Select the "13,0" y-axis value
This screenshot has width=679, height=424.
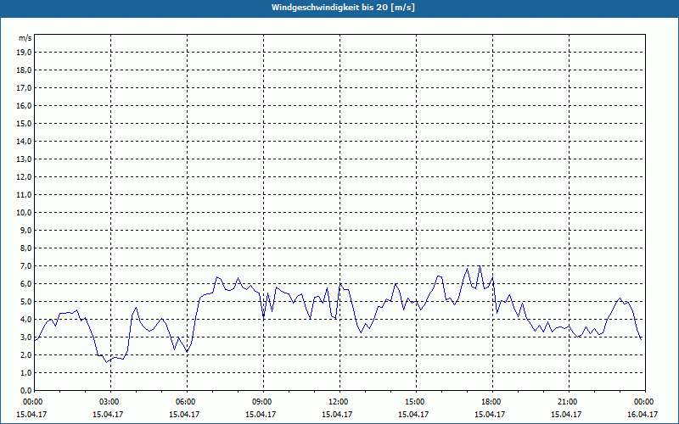[x=25, y=159]
